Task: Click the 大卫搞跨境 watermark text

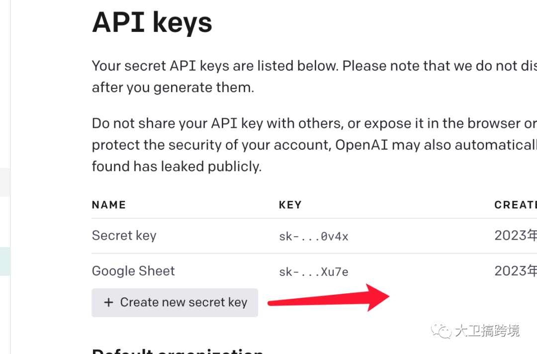Action: 487,331
